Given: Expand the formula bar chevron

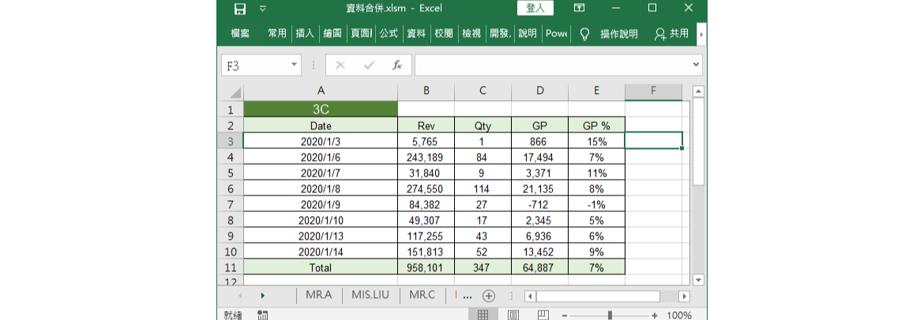Looking at the screenshot, I should tap(697, 65).
